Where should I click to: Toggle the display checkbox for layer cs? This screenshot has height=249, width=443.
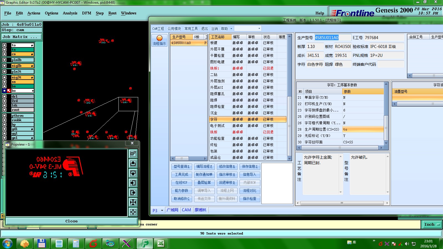pyautogui.click(x=4, y=54)
